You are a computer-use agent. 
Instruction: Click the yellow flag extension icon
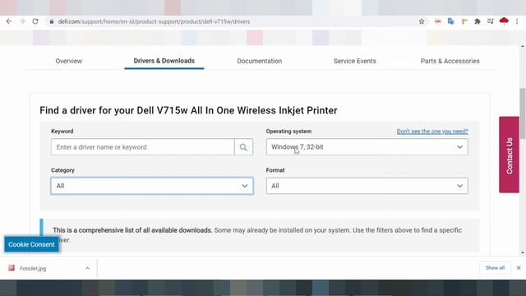(x=464, y=21)
